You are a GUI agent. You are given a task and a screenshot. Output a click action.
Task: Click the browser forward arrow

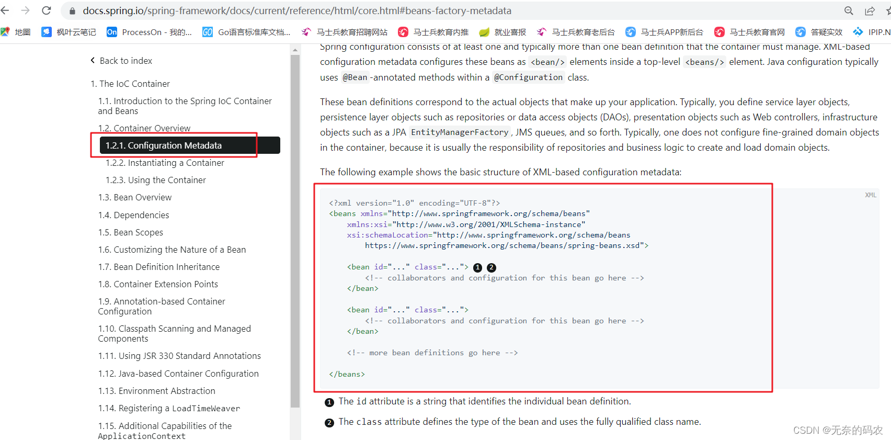click(25, 10)
